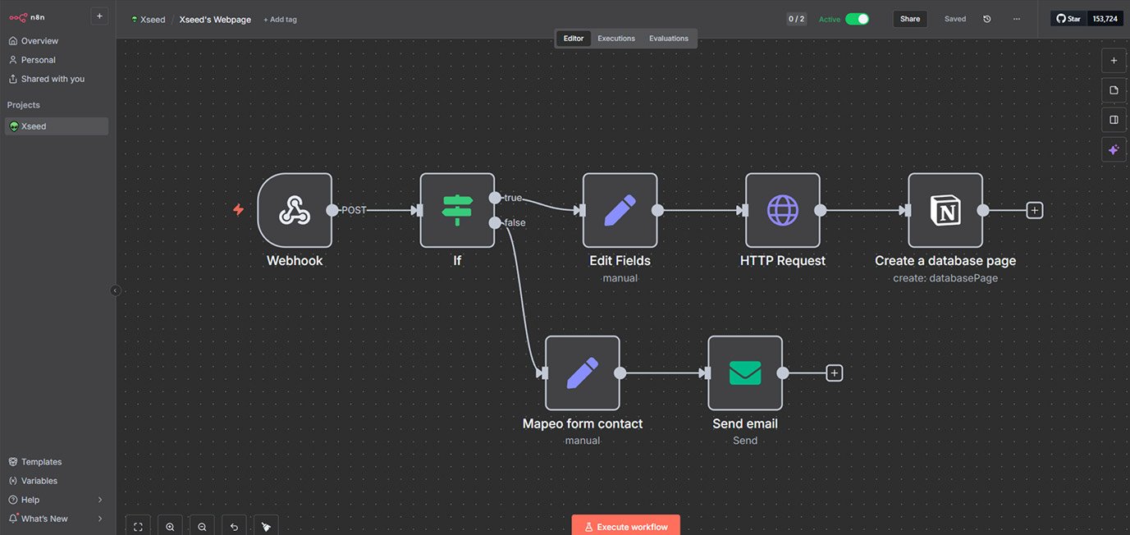Screen dimensions: 1130x535
Task: Click the undo arrow icon
Action: click(233, 525)
